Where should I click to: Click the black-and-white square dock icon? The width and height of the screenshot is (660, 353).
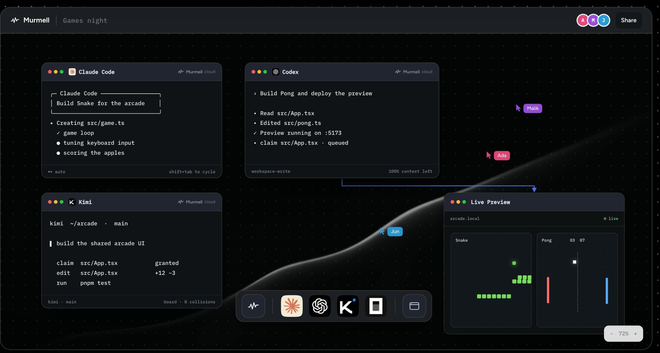pos(376,306)
